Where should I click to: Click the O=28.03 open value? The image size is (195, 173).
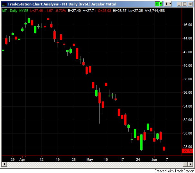[x=104, y=11]
